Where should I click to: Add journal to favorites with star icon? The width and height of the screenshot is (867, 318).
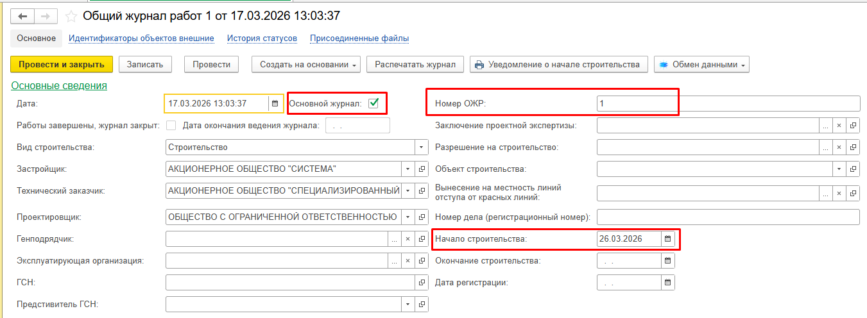[x=71, y=16]
